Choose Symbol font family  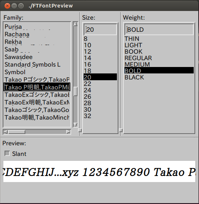tap(37, 72)
